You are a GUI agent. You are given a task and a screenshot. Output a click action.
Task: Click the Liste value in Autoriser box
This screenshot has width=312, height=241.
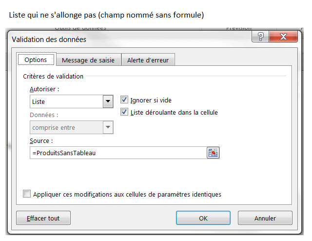[66, 101]
